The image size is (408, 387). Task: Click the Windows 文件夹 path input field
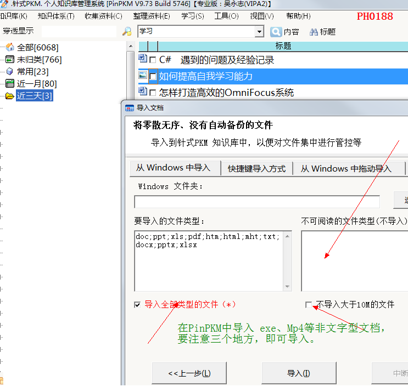click(257, 202)
